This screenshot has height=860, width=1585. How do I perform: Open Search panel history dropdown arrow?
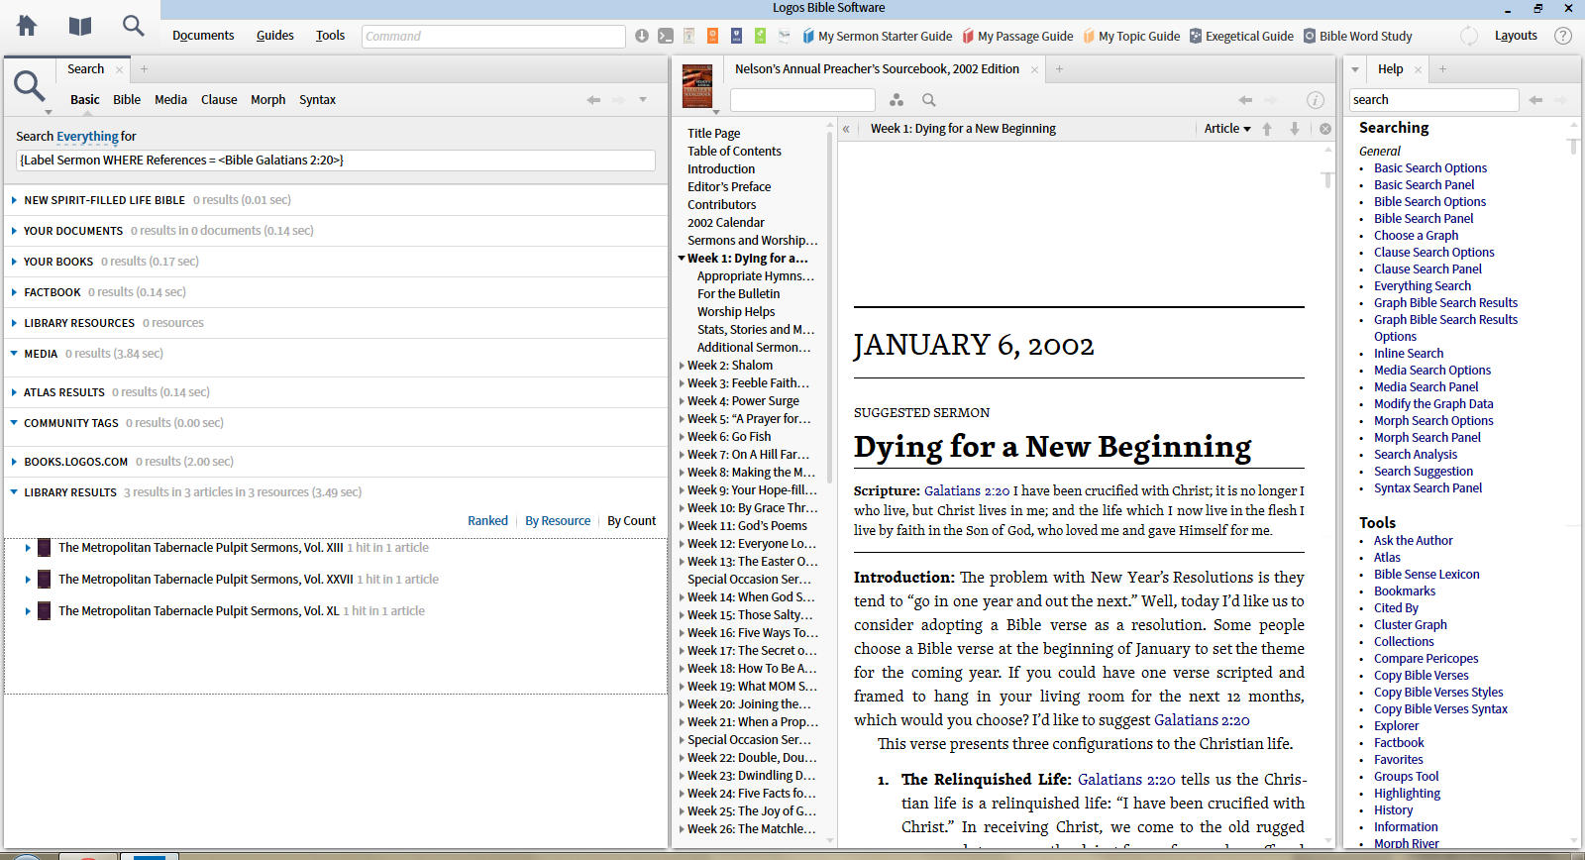[x=643, y=100]
